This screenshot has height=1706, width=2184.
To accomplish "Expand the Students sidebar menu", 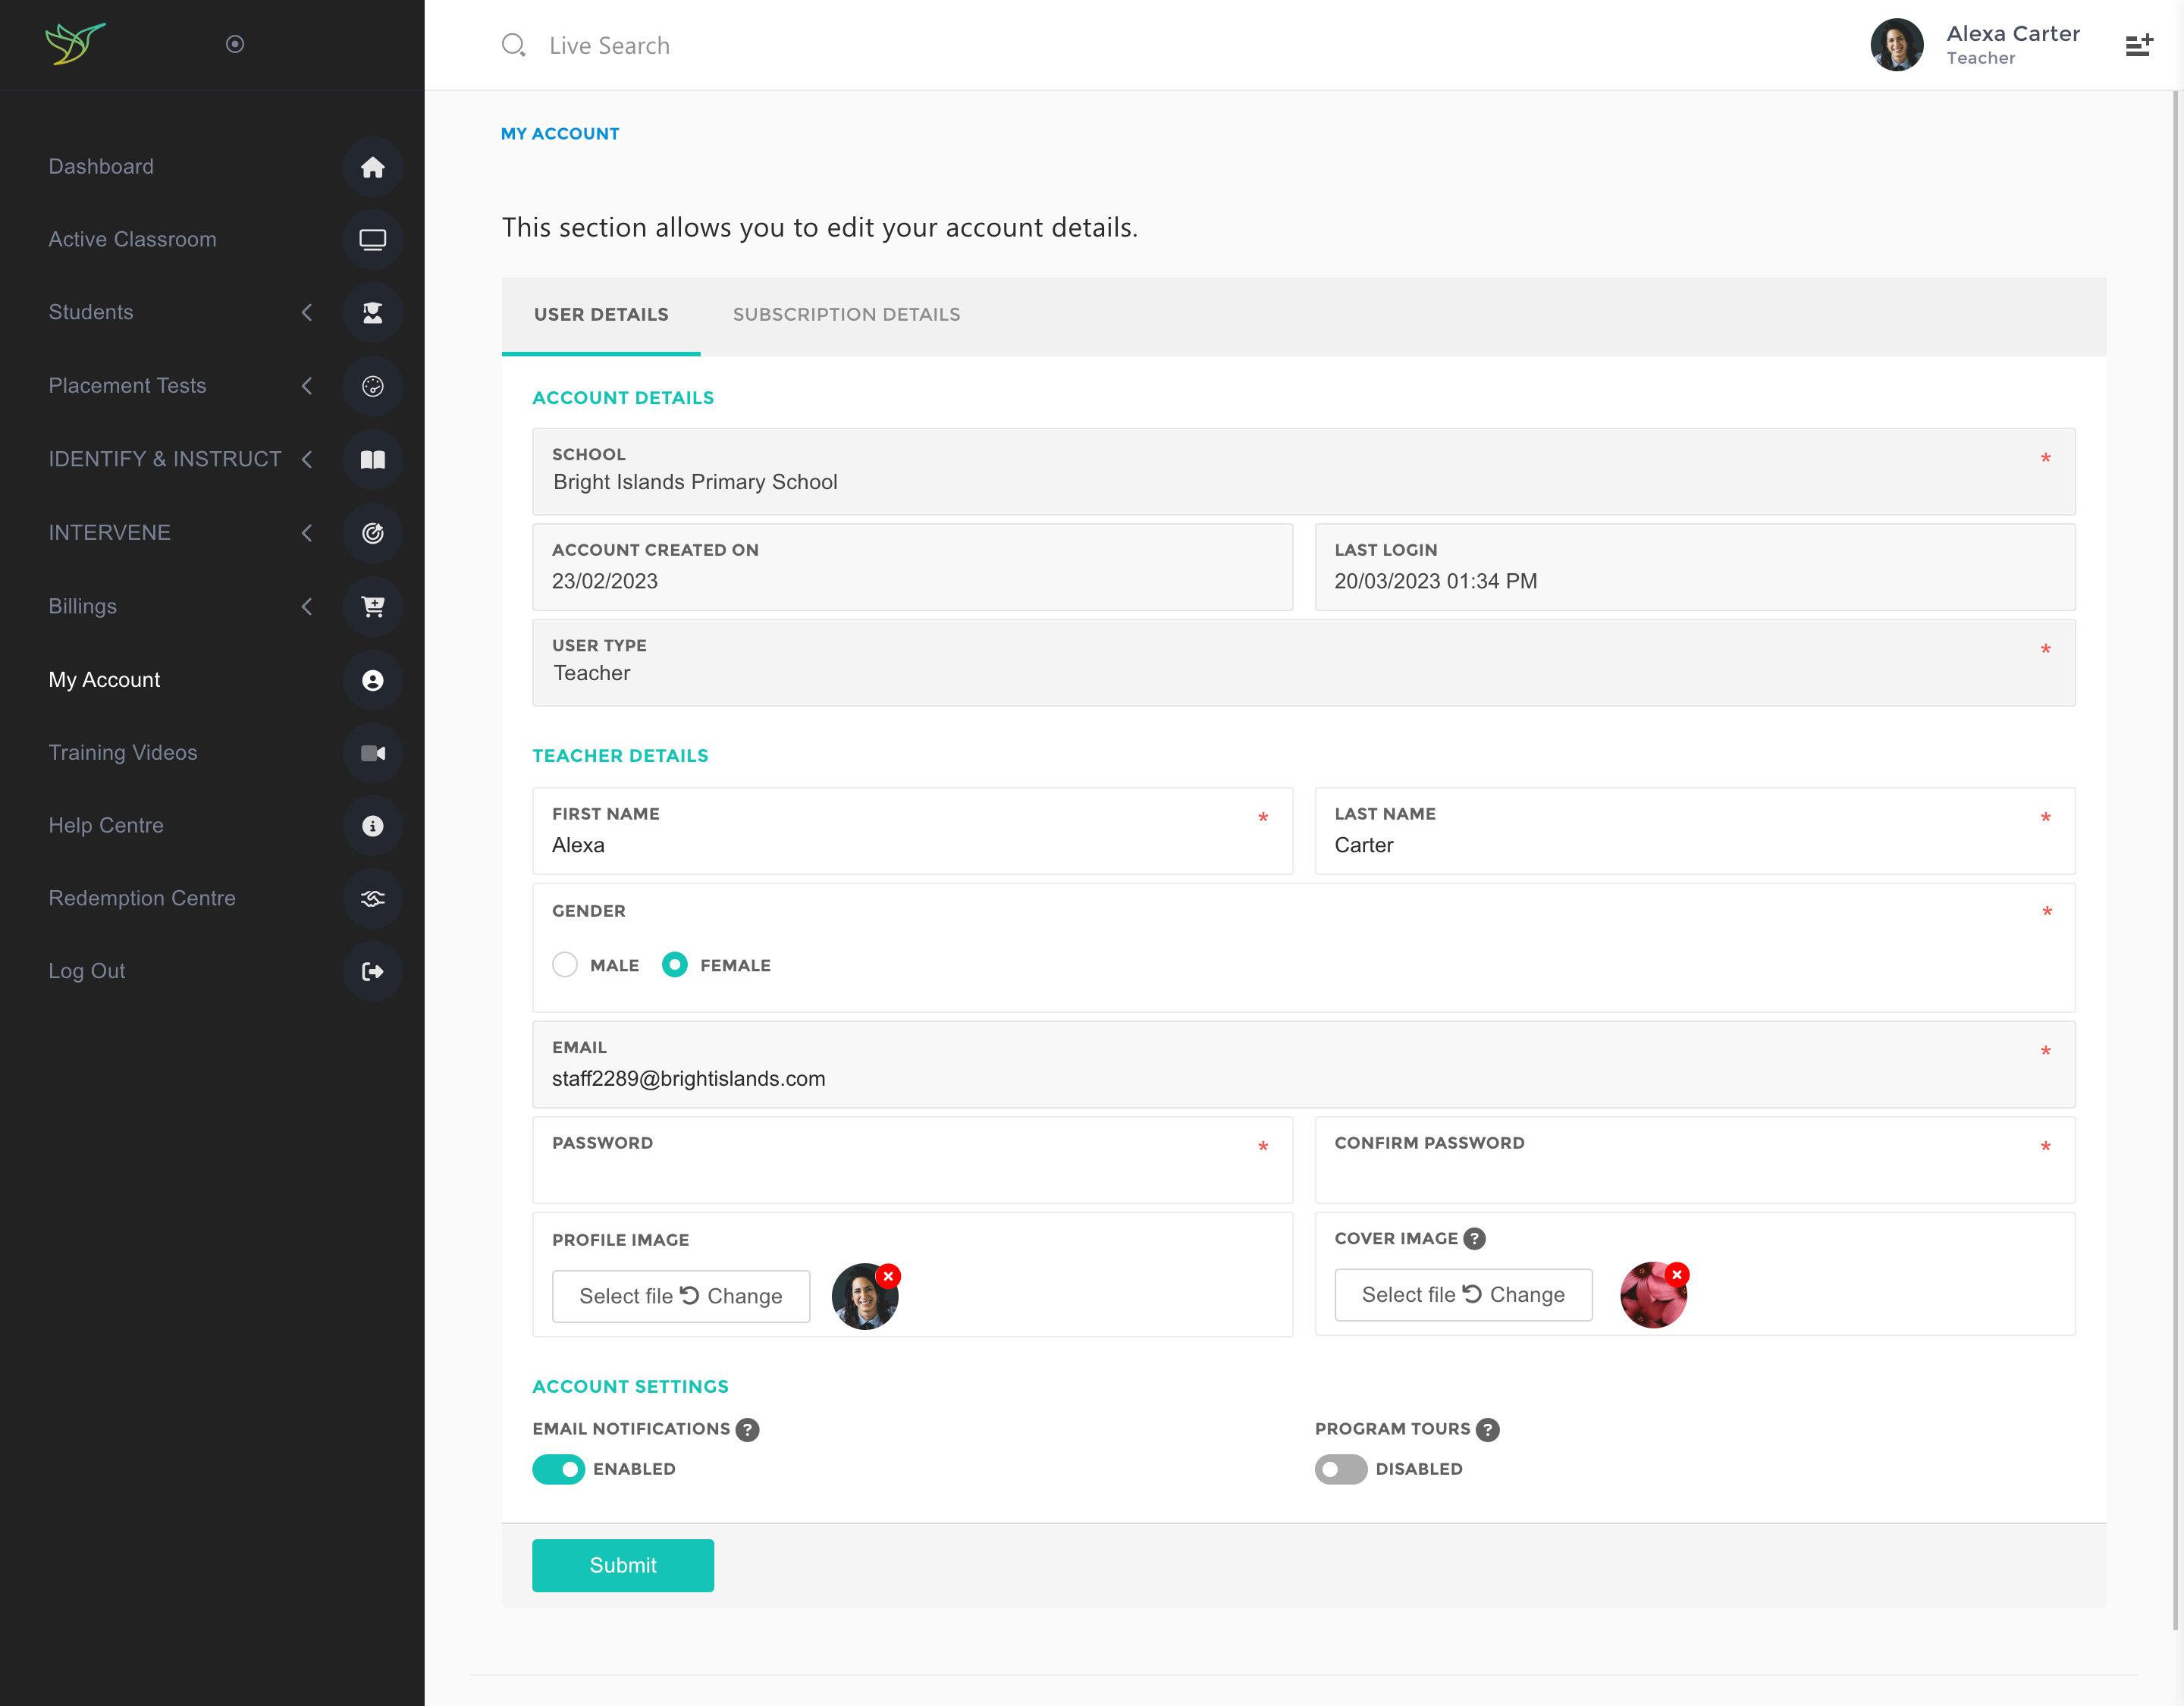I will [x=307, y=313].
